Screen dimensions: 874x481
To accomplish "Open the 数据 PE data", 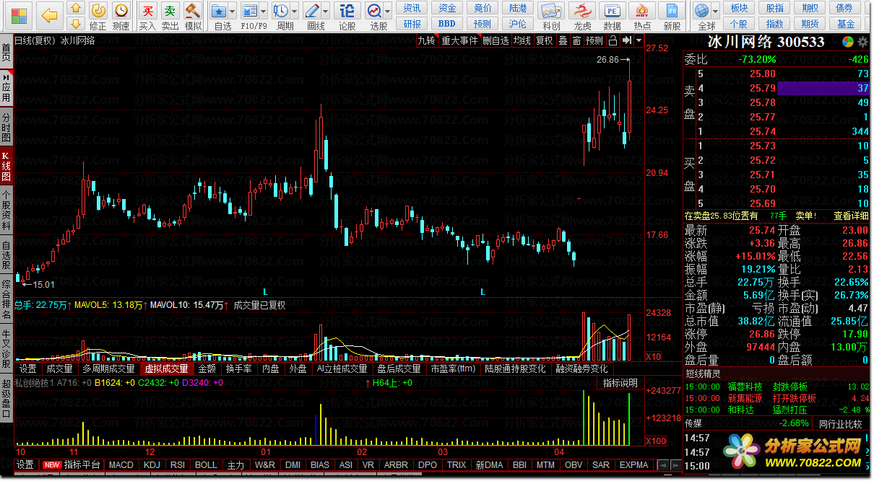I will pyautogui.click(x=612, y=16).
